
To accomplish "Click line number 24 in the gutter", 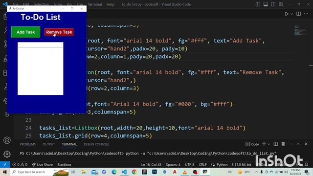I will click(28, 128).
